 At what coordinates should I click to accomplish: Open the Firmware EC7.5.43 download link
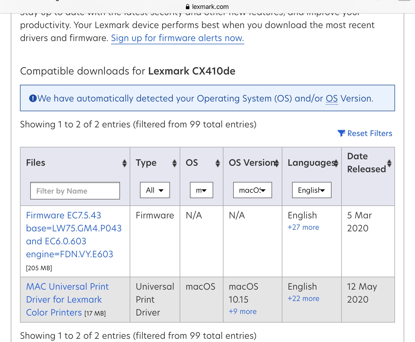[x=74, y=235]
